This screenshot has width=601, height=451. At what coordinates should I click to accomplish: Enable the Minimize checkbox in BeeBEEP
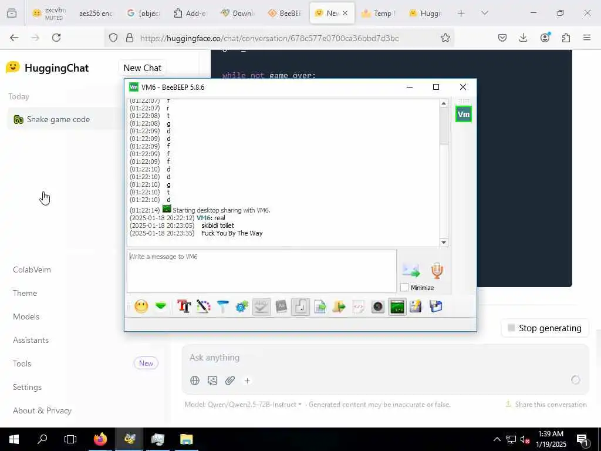pyautogui.click(x=404, y=288)
